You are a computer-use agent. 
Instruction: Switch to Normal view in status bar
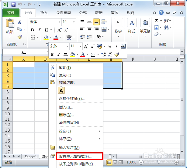(109, 162)
